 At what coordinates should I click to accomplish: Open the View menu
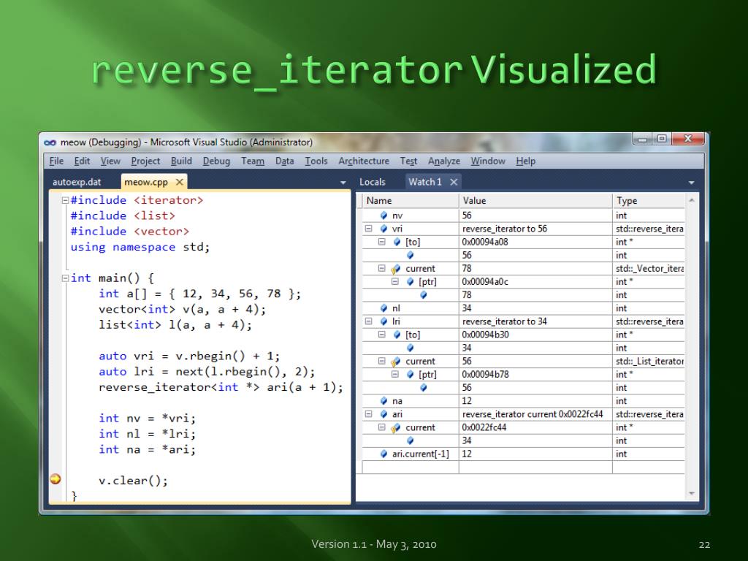[110, 161]
